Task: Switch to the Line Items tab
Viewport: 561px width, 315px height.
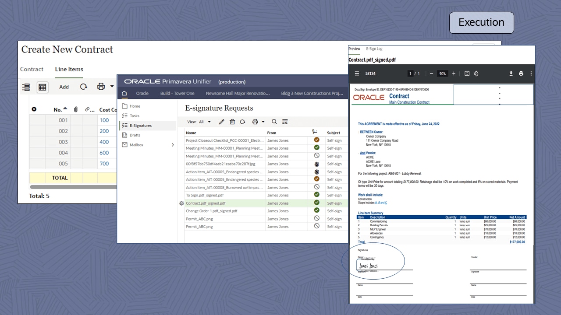Action: [69, 69]
